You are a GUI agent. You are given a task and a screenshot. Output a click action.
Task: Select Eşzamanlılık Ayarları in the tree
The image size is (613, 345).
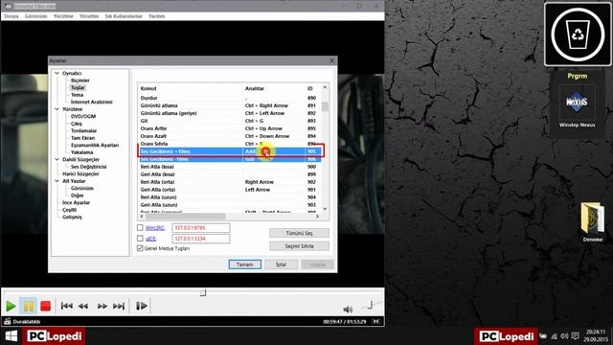click(95, 145)
